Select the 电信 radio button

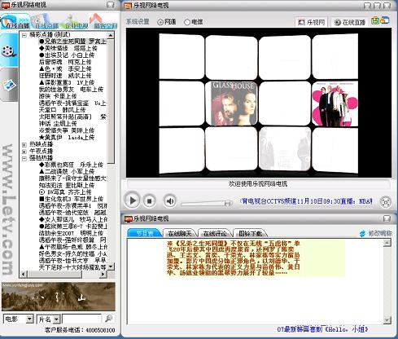[187, 22]
